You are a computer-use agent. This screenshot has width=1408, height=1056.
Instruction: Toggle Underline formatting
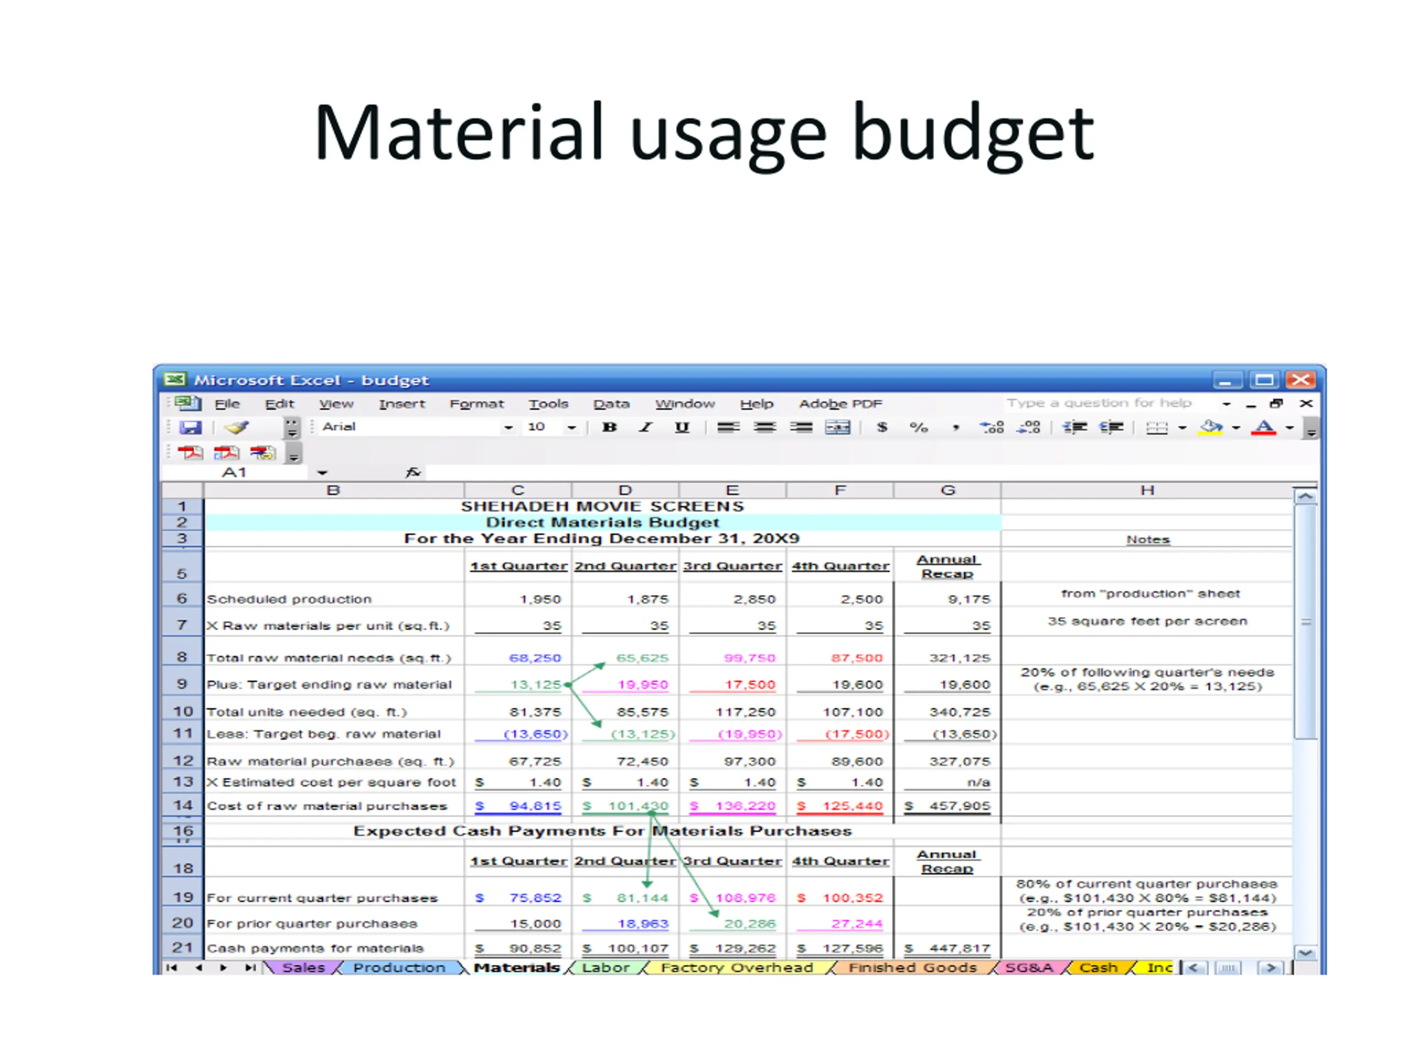pos(681,428)
